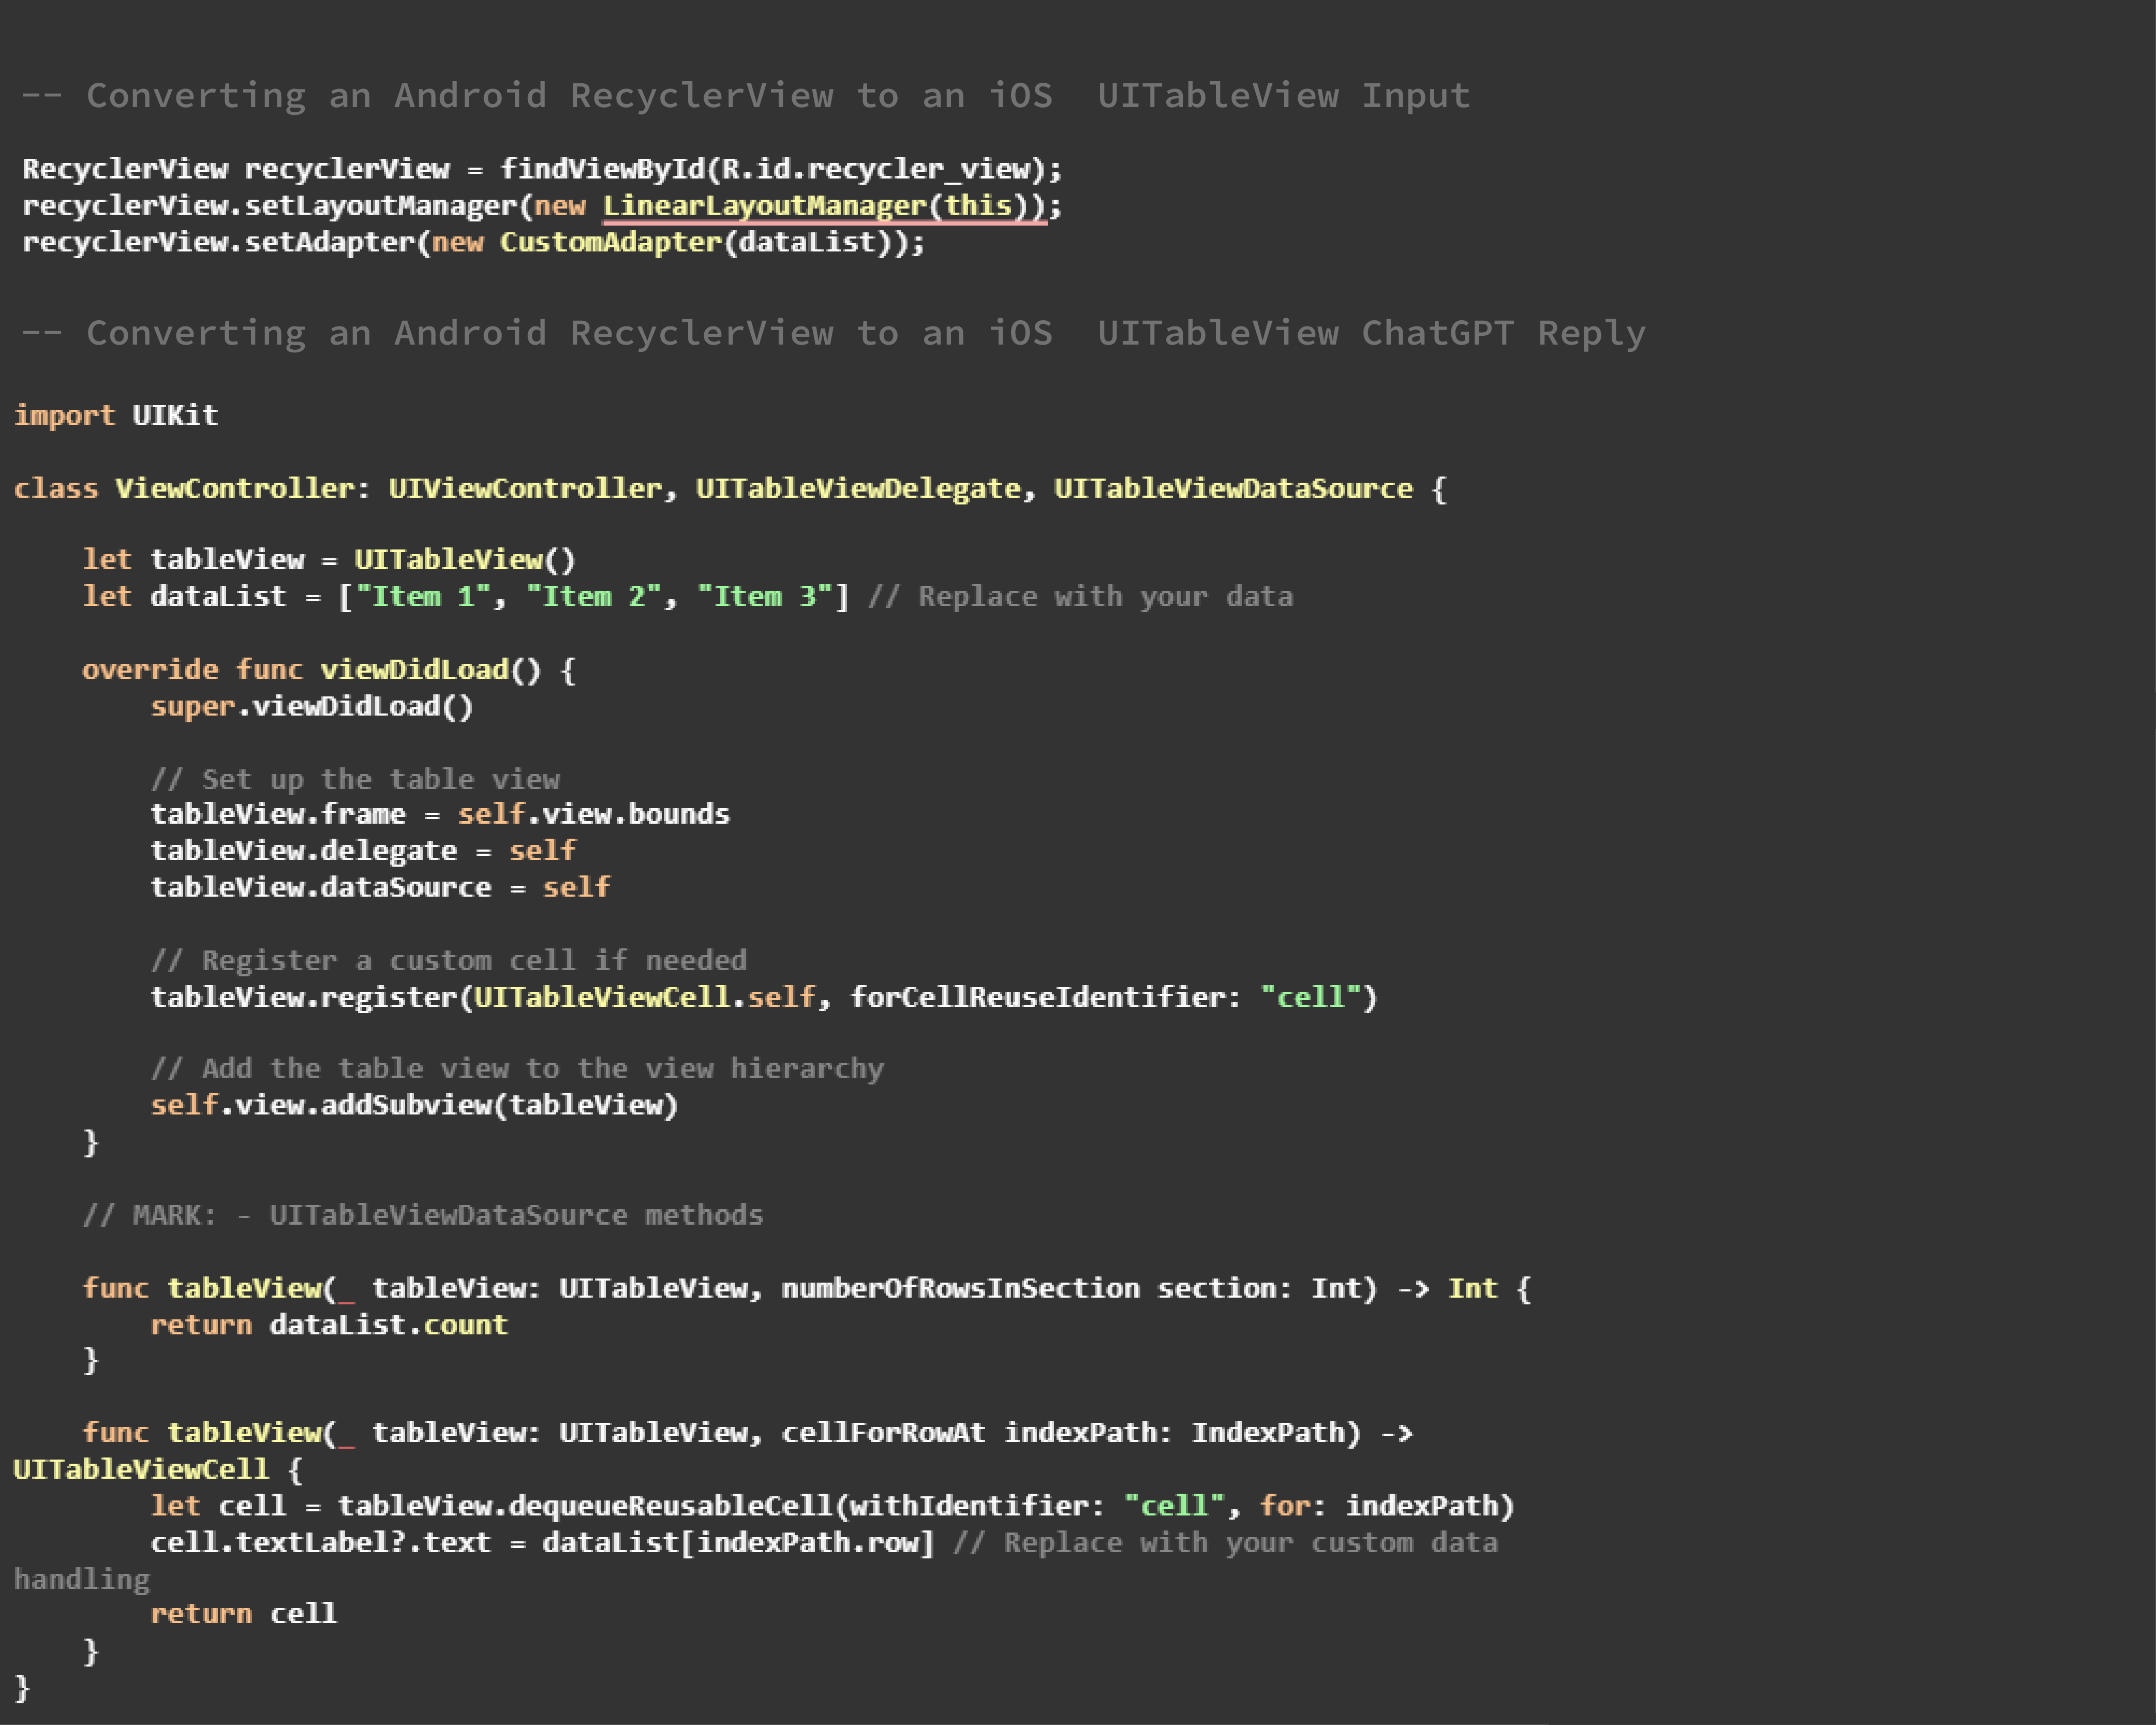Click the 'super.viewDidLoad()' call
This screenshot has height=1725, width=2156.
(x=311, y=706)
